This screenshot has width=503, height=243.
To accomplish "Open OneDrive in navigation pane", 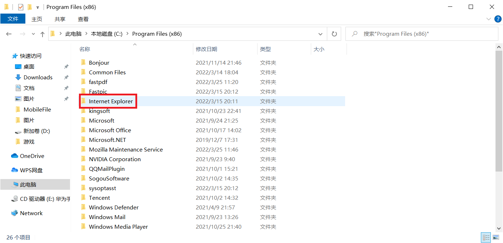I will point(32,156).
